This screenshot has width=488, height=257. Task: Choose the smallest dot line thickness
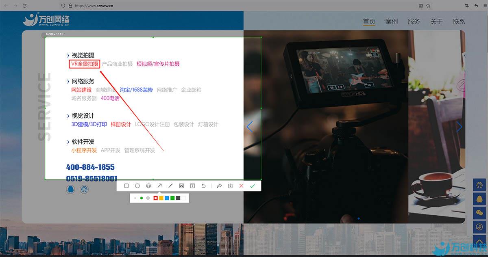pyautogui.click(x=135, y=198)
